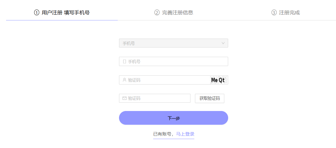Screen dimensions: 336x148
Task: Click the circled number 3 step icon
Action: click(274, 13)
